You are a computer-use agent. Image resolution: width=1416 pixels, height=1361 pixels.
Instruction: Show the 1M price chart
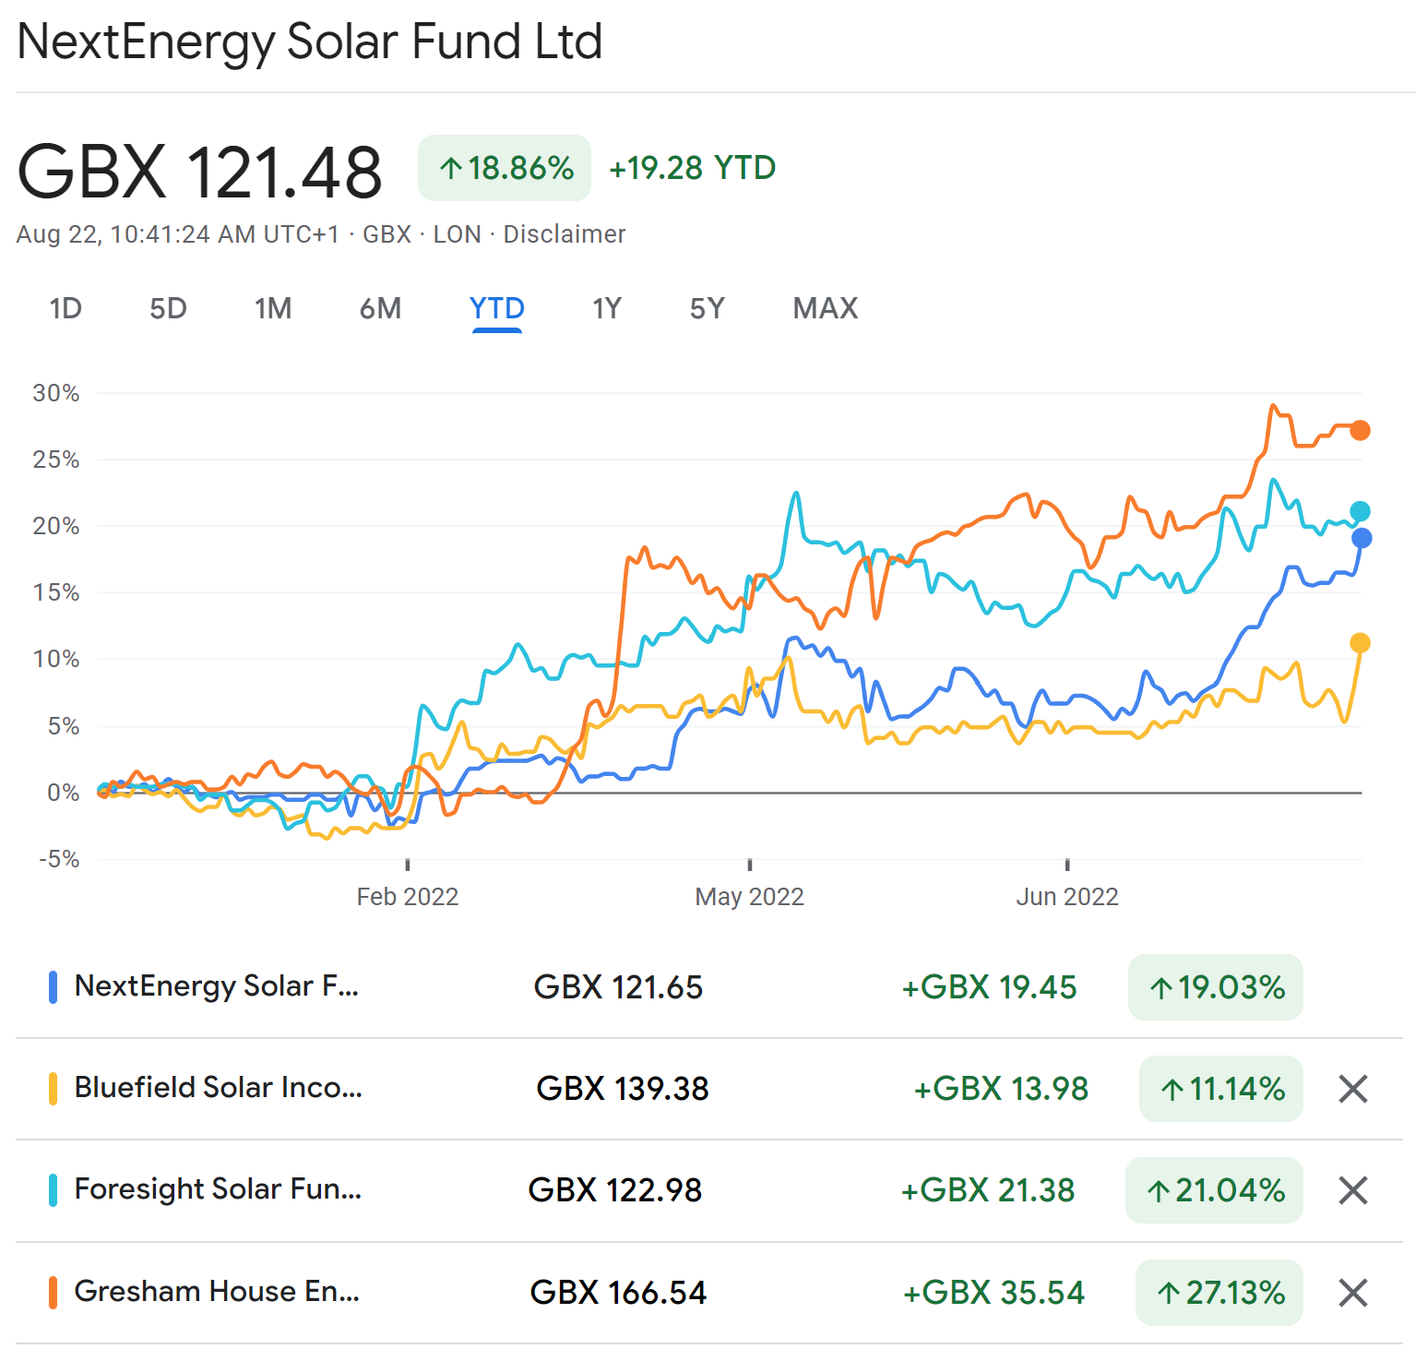[273, 308]
